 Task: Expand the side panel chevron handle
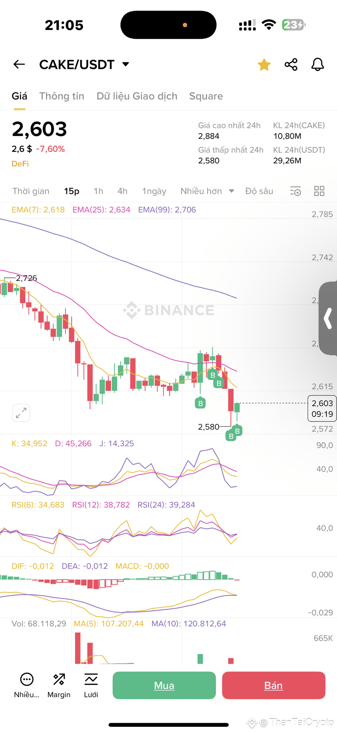pos(328,318)
